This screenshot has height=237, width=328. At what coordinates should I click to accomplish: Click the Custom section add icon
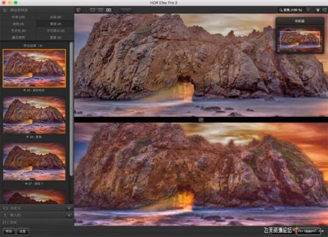click(68, 208)
